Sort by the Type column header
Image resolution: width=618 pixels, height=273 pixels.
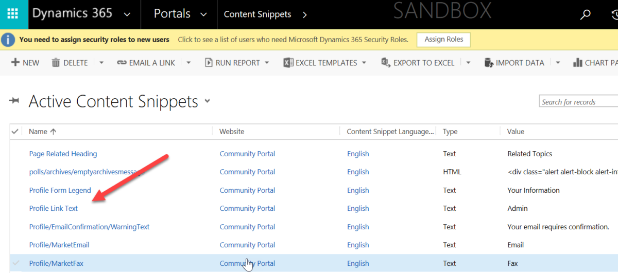coord(450,132)
